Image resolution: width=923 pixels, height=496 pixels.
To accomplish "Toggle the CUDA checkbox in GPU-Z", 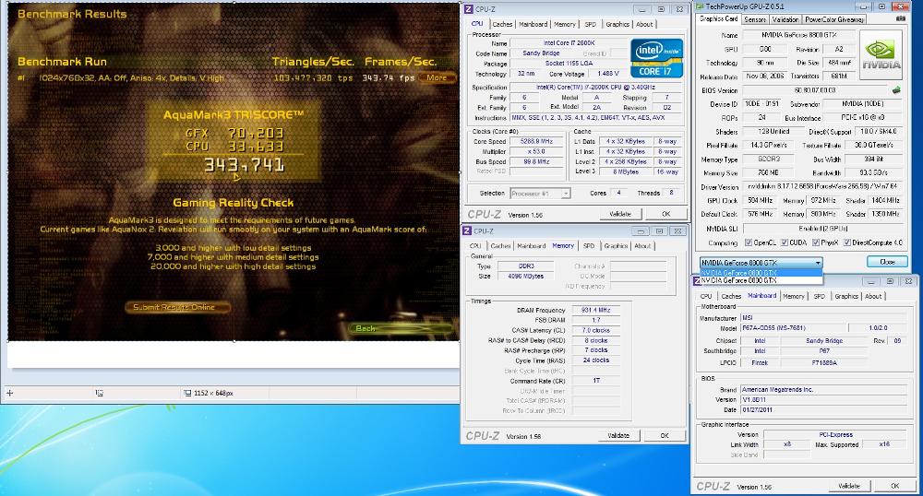I will (x=784, y=242).
